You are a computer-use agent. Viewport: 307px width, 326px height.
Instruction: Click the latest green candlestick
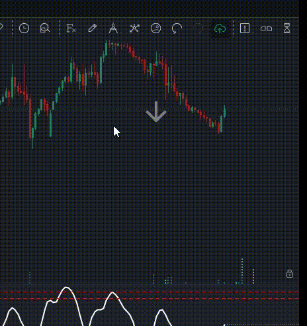click(x=225, y=111)
